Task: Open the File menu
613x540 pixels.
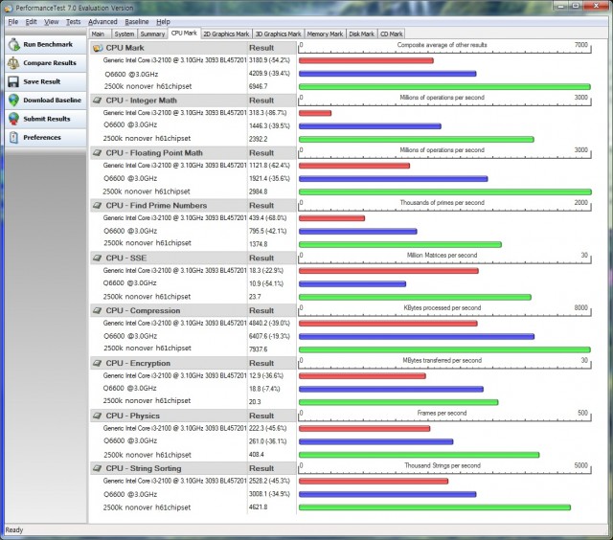Action: point(13,21)
